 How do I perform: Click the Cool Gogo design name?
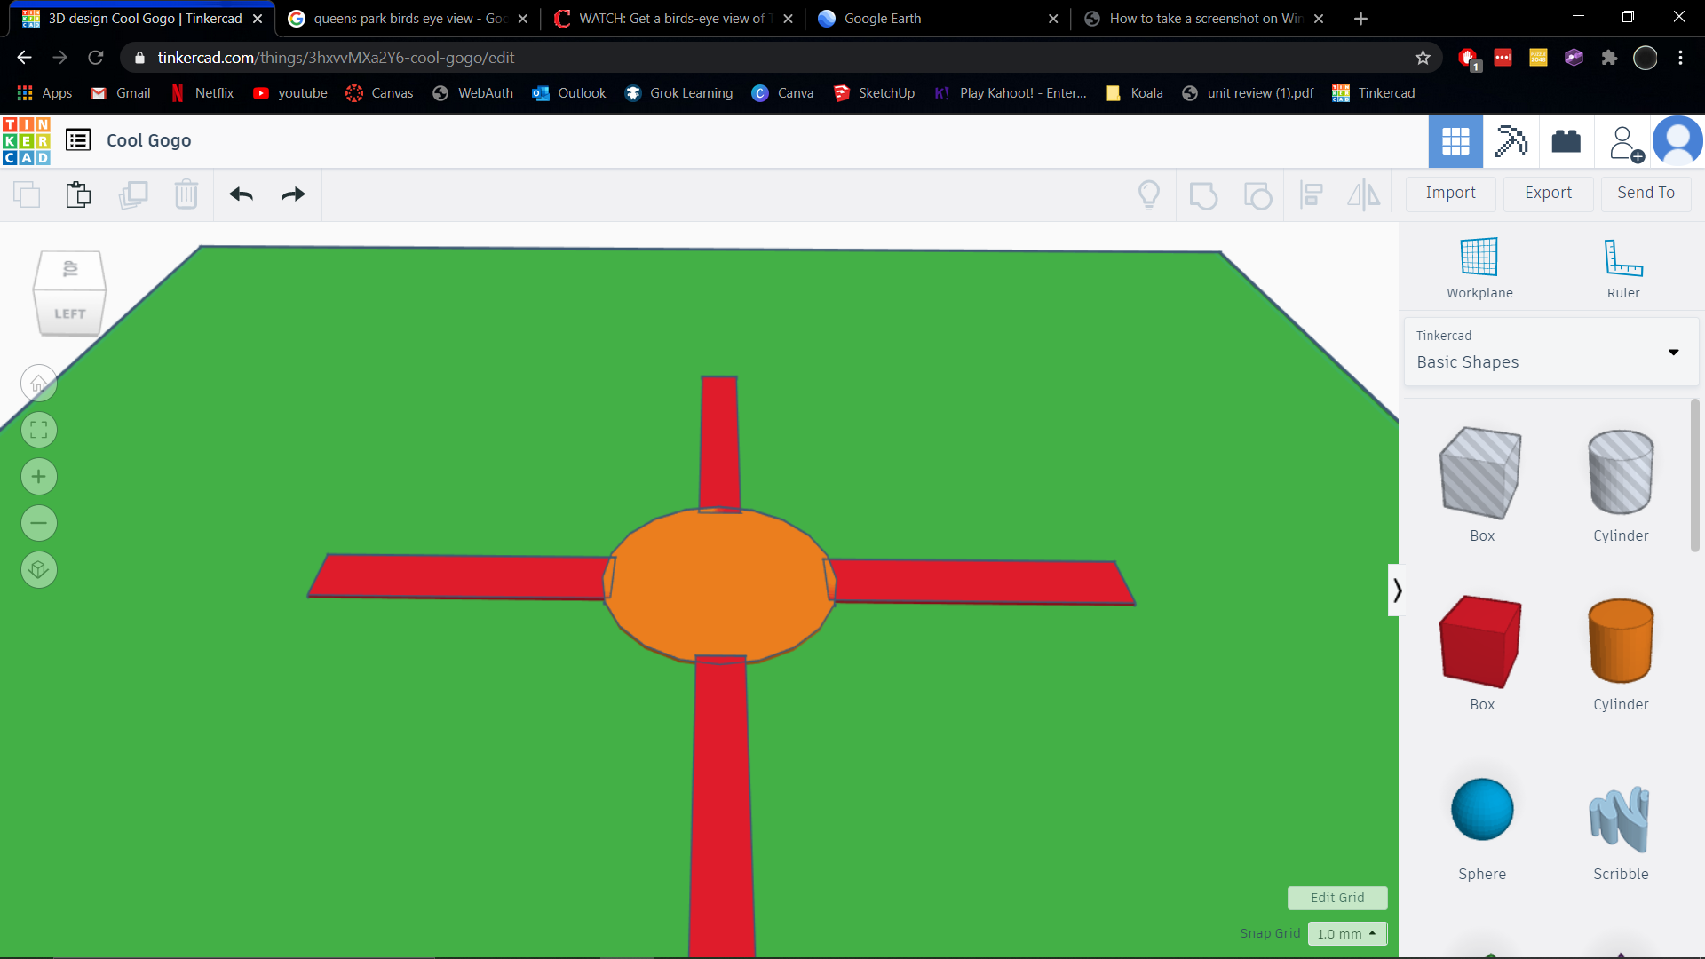point(149,140)
